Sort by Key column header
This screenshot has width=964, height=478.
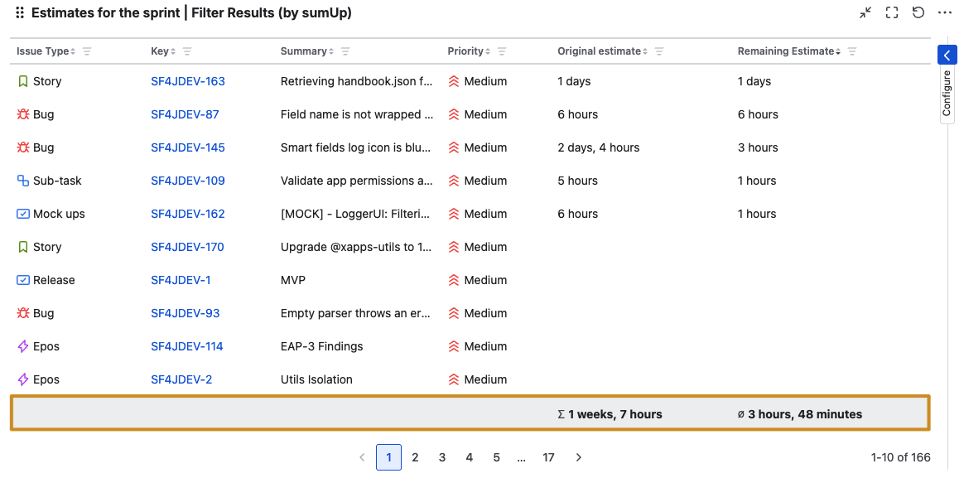click(160, 51)
